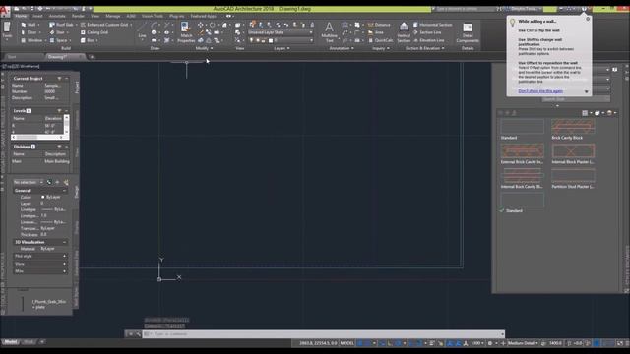Select the Ceiling Grid tool

pyautogui.click(x=94, y=32)
